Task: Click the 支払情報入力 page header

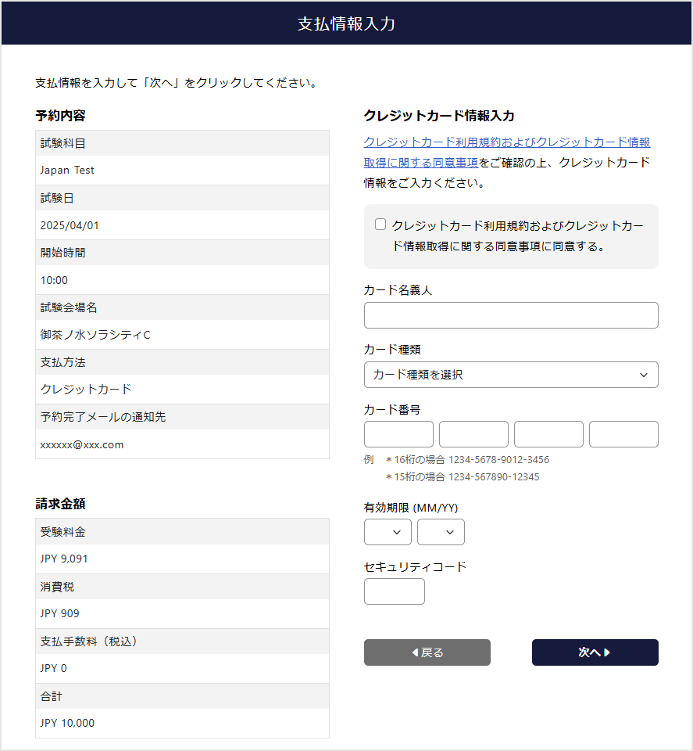Action: [346, 23]
